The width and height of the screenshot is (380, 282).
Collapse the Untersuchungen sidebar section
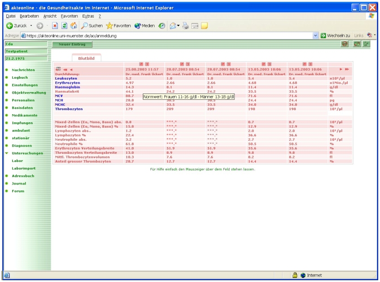click(7, 153)
